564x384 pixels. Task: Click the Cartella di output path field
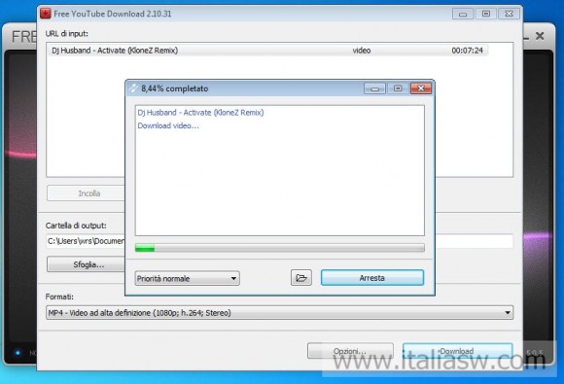[x=279, y=241]
